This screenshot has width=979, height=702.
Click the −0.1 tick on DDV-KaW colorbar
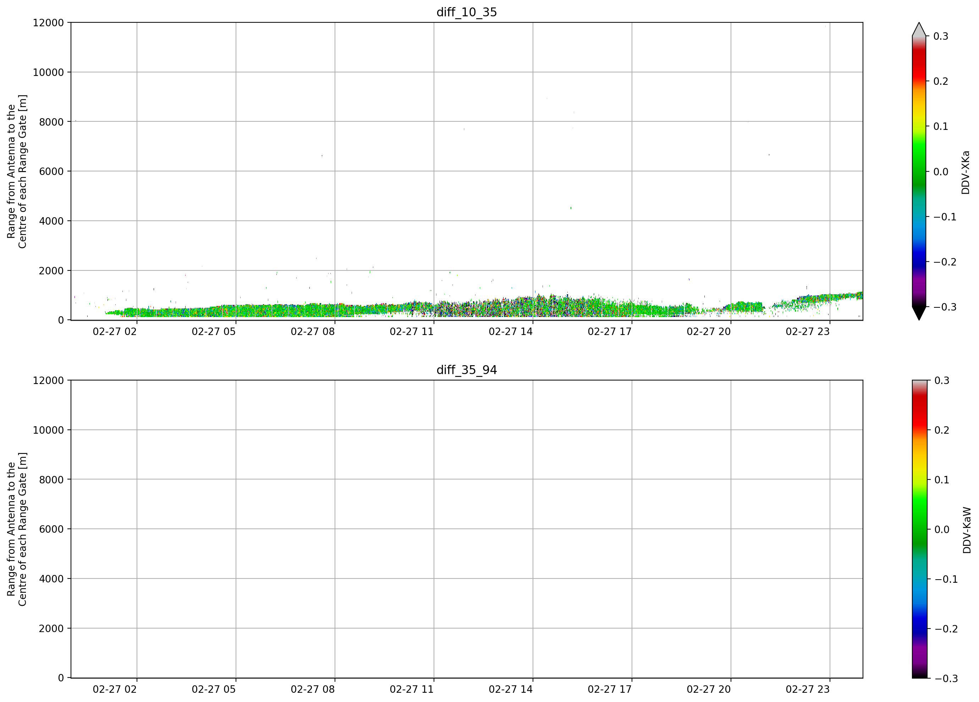(946, 580)
